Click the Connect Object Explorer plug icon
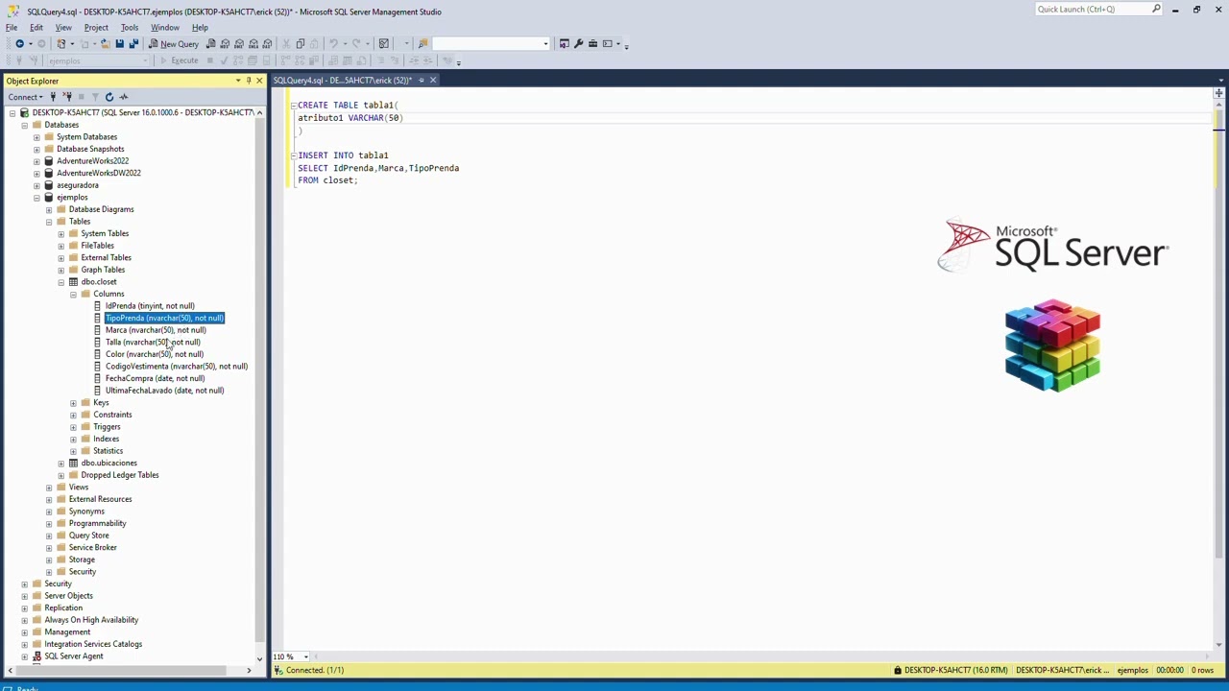Viewport: 1229px width, 691px height. click(53, 97)
